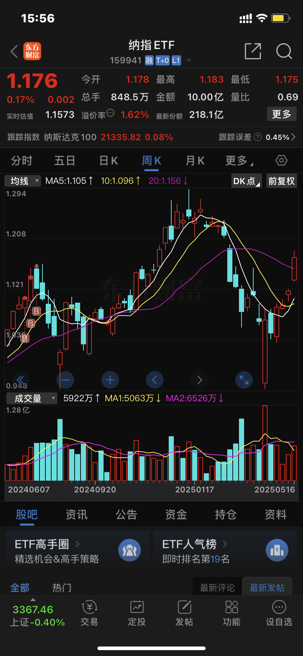Expand the 上证 index bar
The height and width of the screenshot is (656, 303).
[33, 600]
